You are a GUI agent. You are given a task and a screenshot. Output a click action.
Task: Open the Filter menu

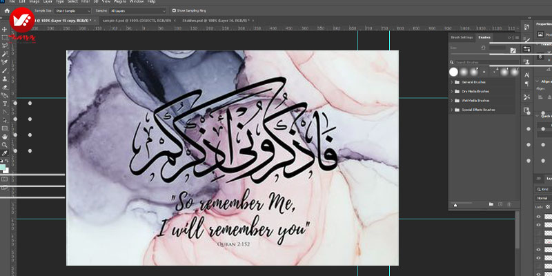(x=86, y=2)
